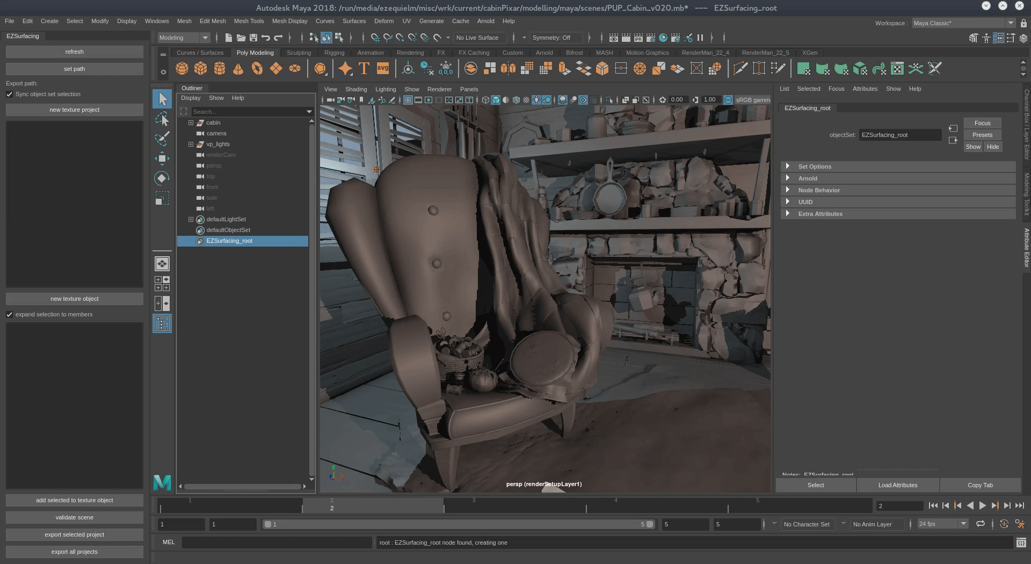Click export all projects button

[x=75, y=552]
